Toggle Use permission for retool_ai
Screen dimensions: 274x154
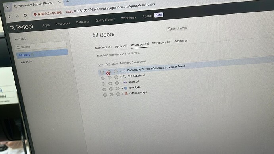[x=104, y=84]
